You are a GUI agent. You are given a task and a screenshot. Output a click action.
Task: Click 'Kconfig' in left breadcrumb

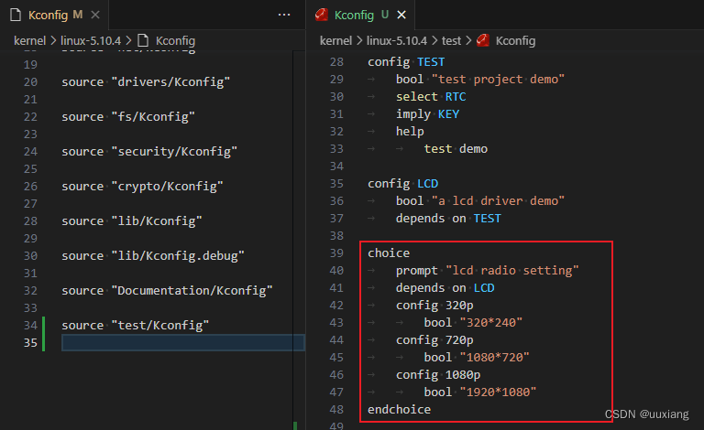click(175, 41)
